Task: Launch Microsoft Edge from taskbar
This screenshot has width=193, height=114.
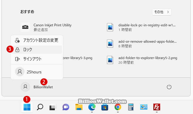Action: click(92, 107)
